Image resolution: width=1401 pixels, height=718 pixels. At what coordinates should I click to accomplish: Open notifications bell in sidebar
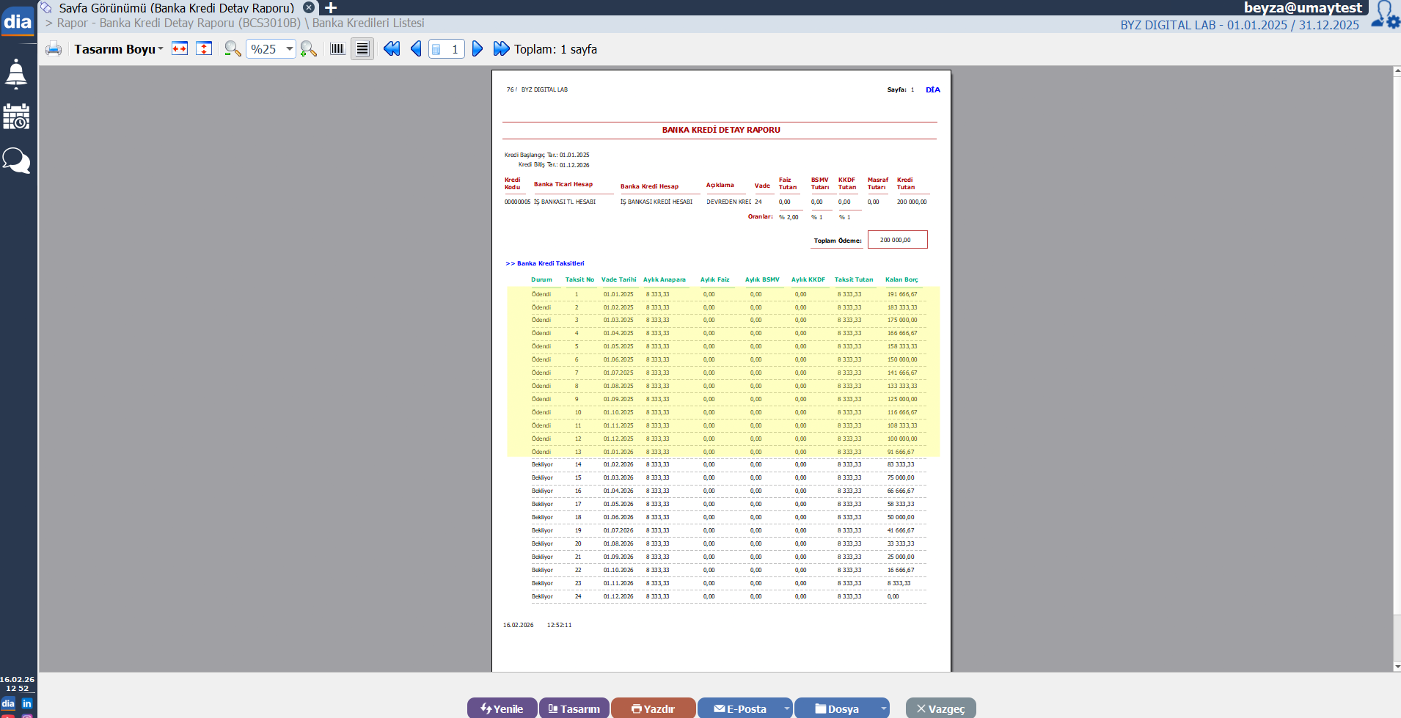(x=16, y=74)
